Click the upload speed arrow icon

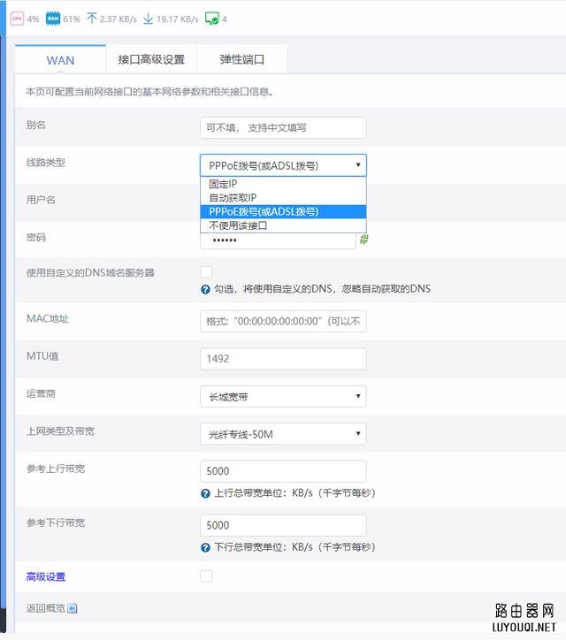[92, 19]
